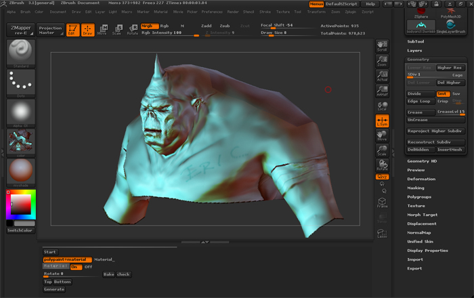This screenshot has height=298, width=474.
Task: Toggle Mrgb painting mode
Action: coord(148,26)
